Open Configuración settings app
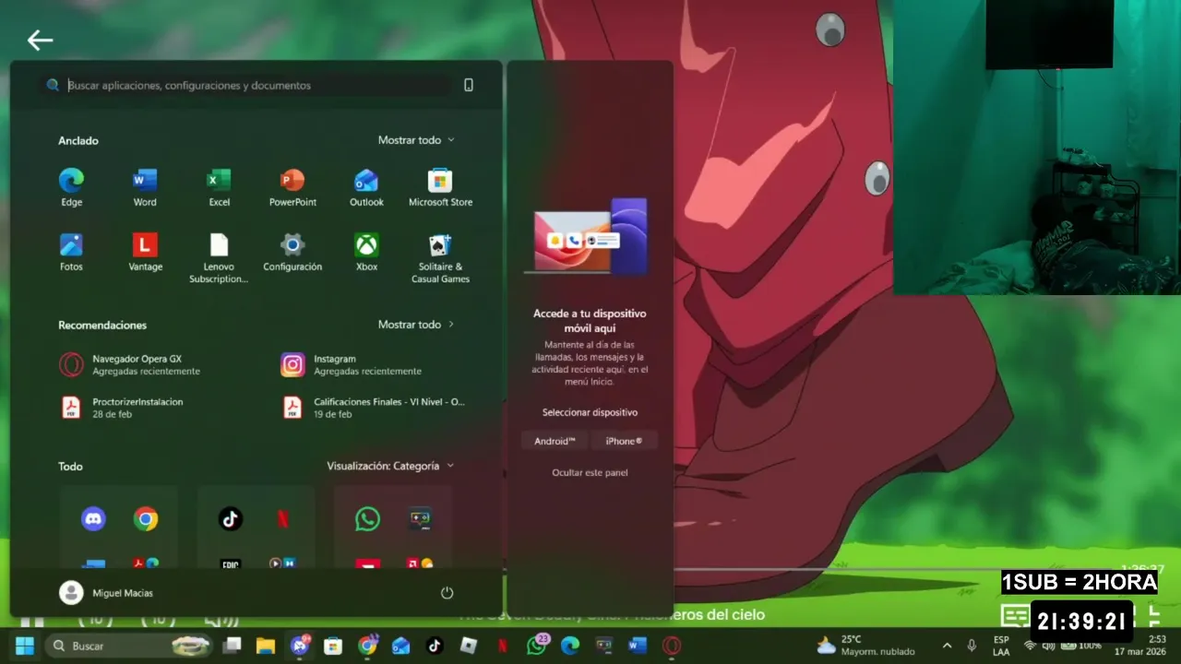The height and width of the screenshot is (664, 1181). click(x=292, y=253)
